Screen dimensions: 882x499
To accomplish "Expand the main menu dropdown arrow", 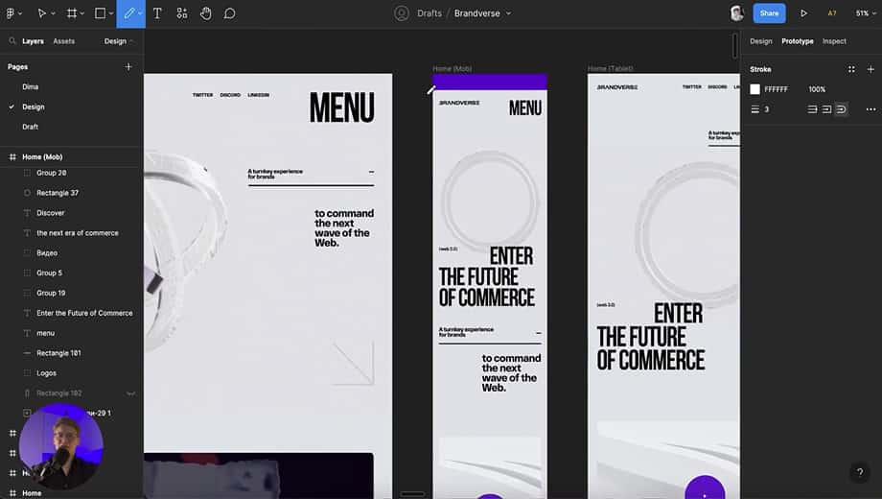I will (20, 13).
